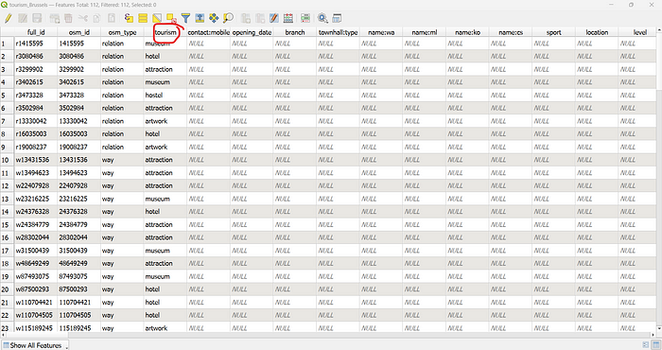662x350 pixels.
Task: Click the branch column header
Action: [x=295, y=32]
